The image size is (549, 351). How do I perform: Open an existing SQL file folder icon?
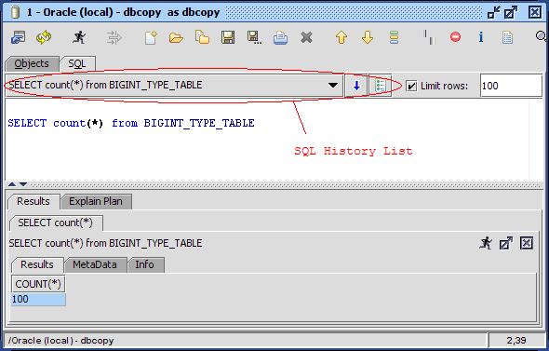[x=176, y=37]
